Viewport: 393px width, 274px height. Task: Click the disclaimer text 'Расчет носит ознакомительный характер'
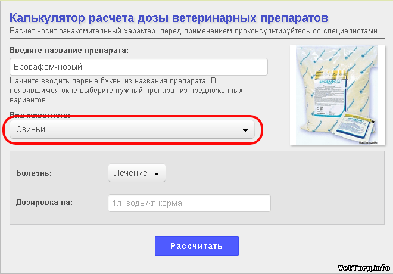(x=82, y=31)
